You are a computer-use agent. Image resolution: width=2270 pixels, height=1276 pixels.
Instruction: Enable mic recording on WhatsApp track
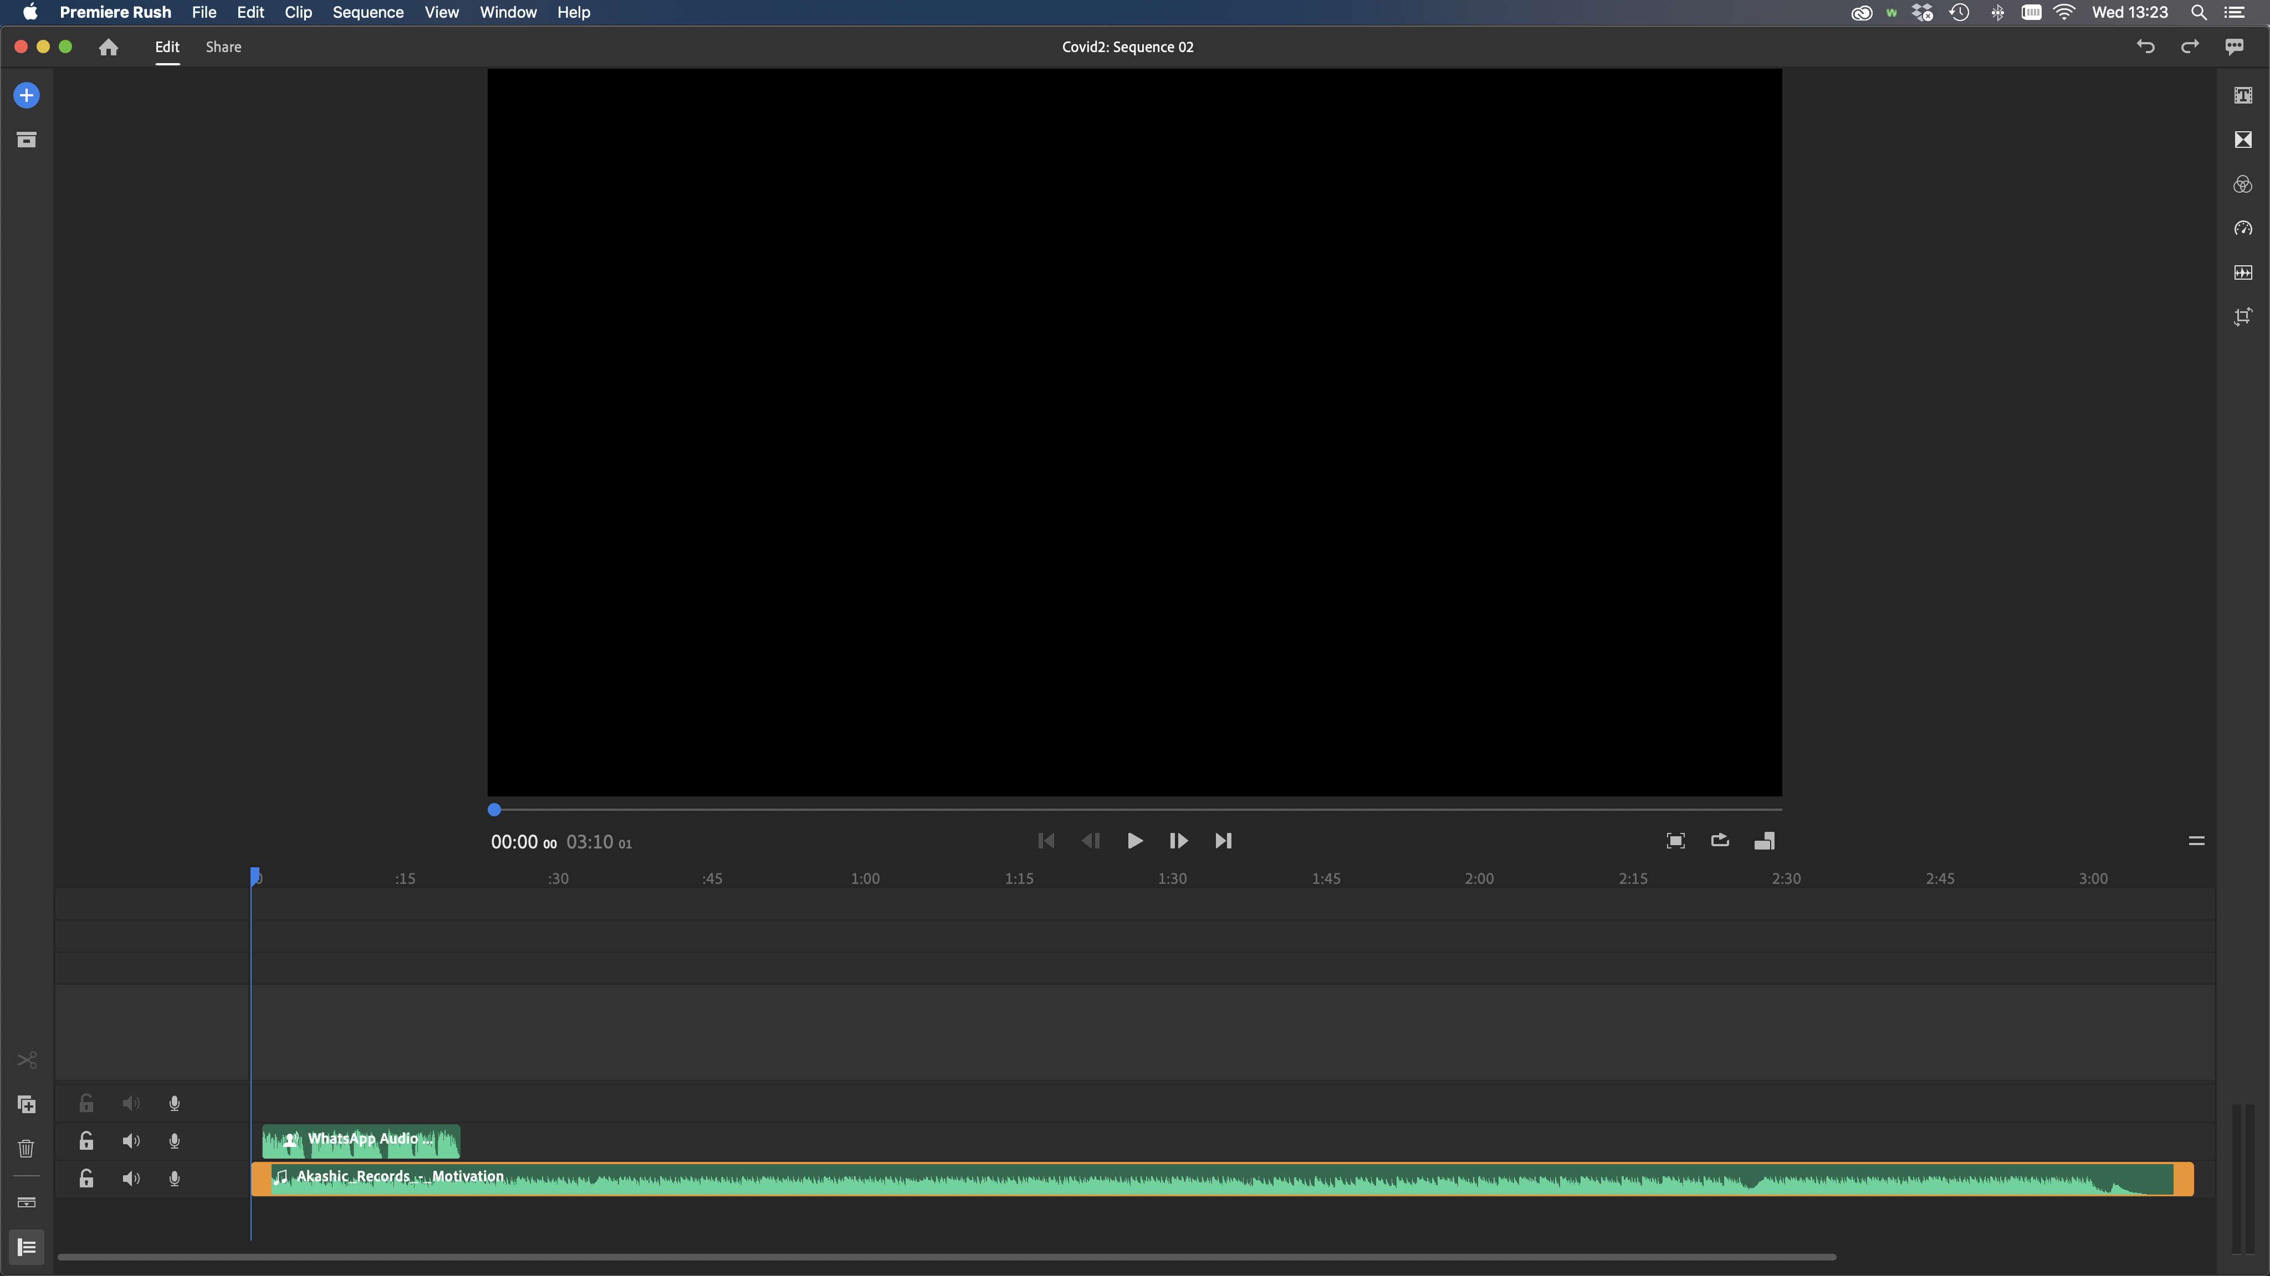[175, 1141]
